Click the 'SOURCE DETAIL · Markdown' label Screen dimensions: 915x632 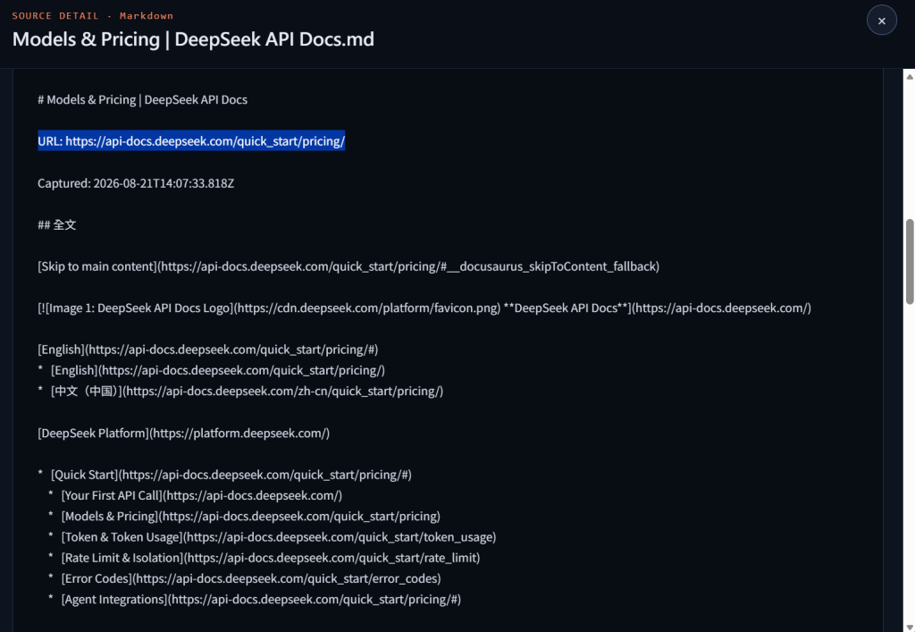click(93, 16)
